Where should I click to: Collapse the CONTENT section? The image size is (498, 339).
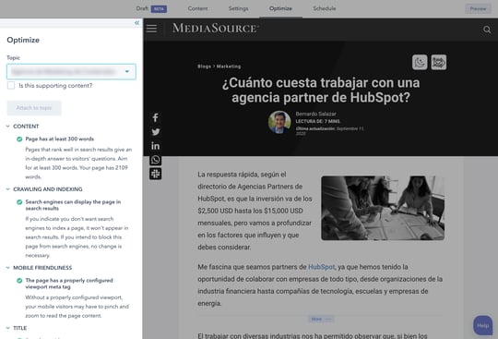(x=8, y=127)
